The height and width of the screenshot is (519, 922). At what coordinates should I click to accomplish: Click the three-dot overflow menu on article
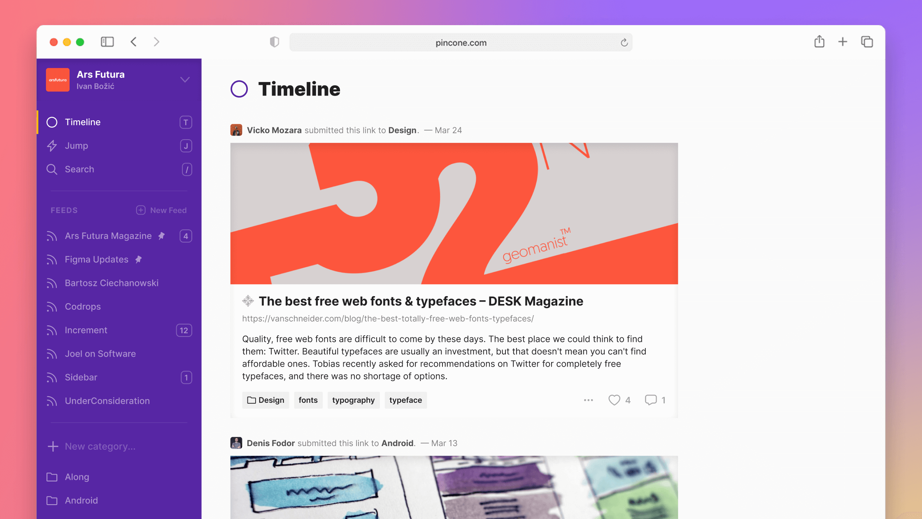click(x=588, y=400)
